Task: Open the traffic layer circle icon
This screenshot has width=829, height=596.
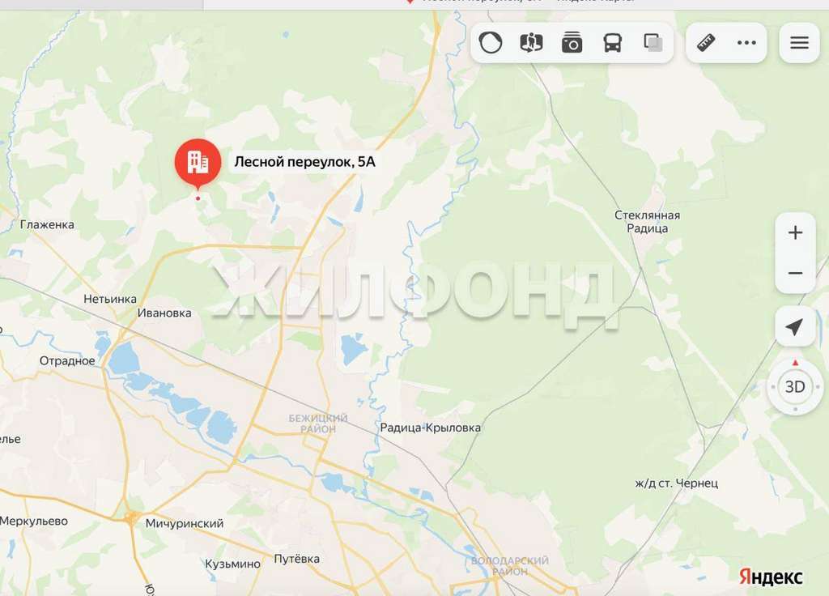Action: pyautogui.click(x=490, y=43)
